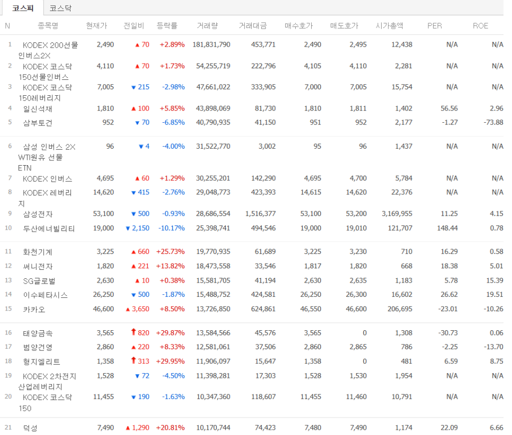Click the ROE column header
512x435 pixels.
pos(480,25)
